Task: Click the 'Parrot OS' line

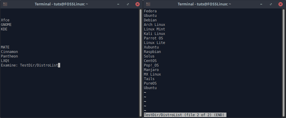Action: [153, 38]
